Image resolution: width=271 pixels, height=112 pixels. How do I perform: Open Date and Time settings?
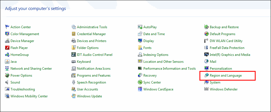154,34
